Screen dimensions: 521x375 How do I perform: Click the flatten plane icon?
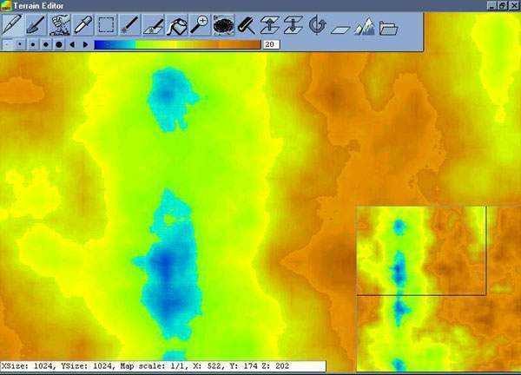point(340,24)
